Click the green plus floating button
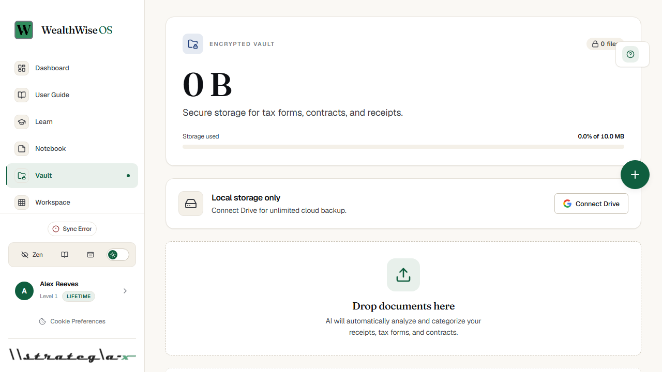662x372 pixels. pos(635,175)
